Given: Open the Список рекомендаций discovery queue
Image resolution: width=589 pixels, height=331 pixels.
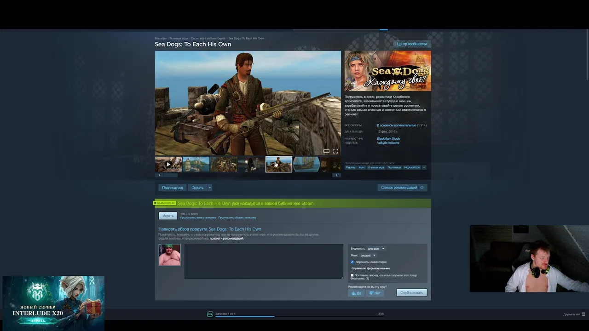Looking at the screenshot, I should pos(402,188).
